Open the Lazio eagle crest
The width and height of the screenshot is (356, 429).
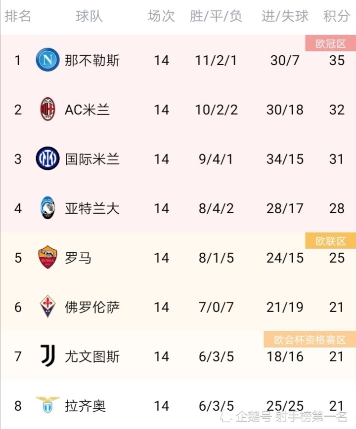(x=47, y=405)
